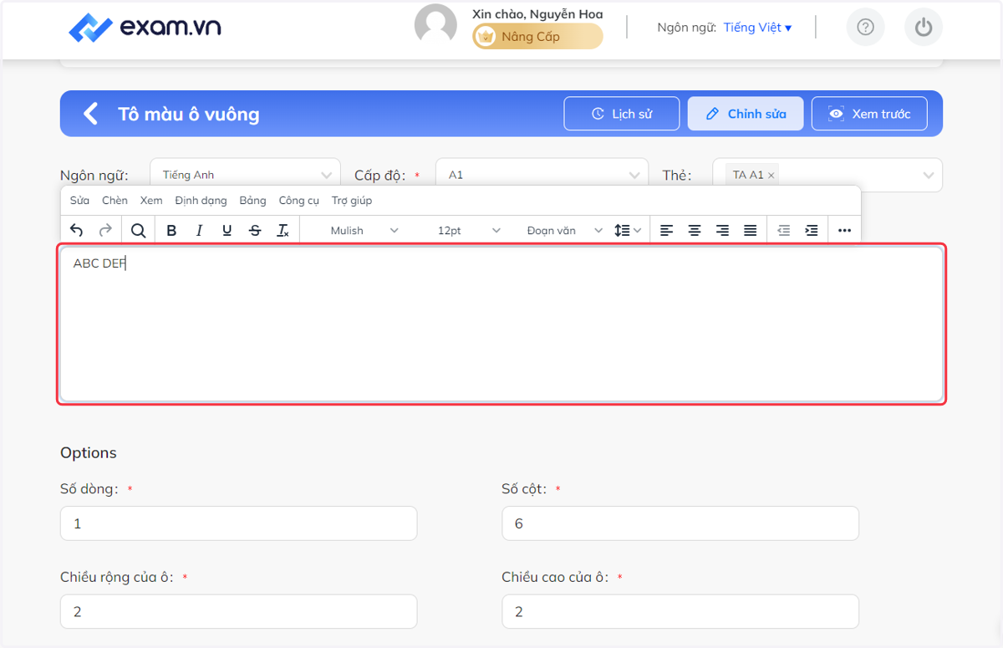Open the Định dạng menu

pyautogui.click(x=201, y=201)
